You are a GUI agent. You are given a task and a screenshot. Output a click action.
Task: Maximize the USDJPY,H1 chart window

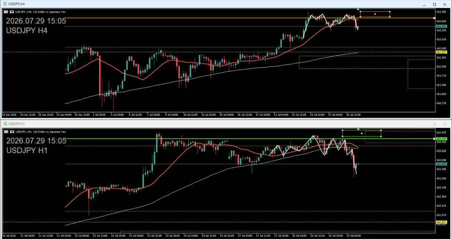click(434, 124)
